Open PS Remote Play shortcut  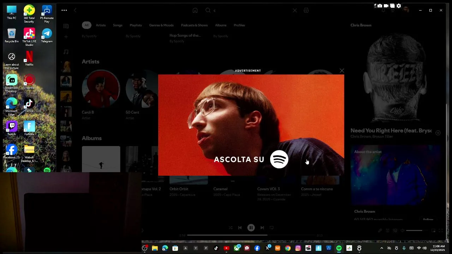tap(47, 14)
